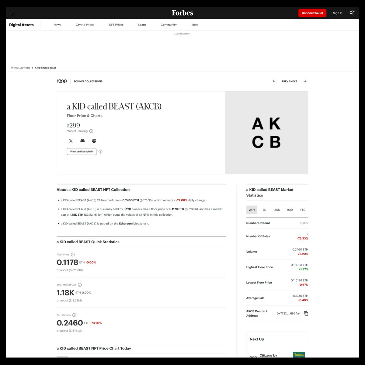Click the AKCB collection logo image
The height and width of the screenshot is (365, 365).
click(x=266, y=133)
